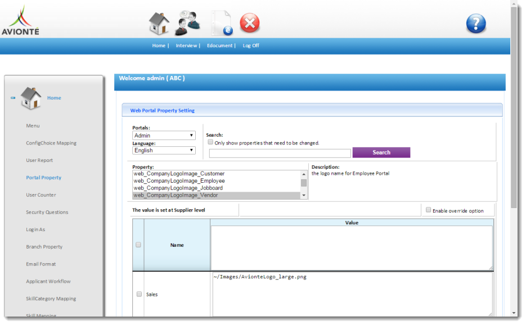Open the blue Help question mark icon
The width and height of the screenshot is (526, 325).
(475, 24)
